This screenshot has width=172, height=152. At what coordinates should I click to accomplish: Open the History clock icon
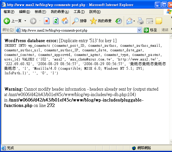pos(119,21)
